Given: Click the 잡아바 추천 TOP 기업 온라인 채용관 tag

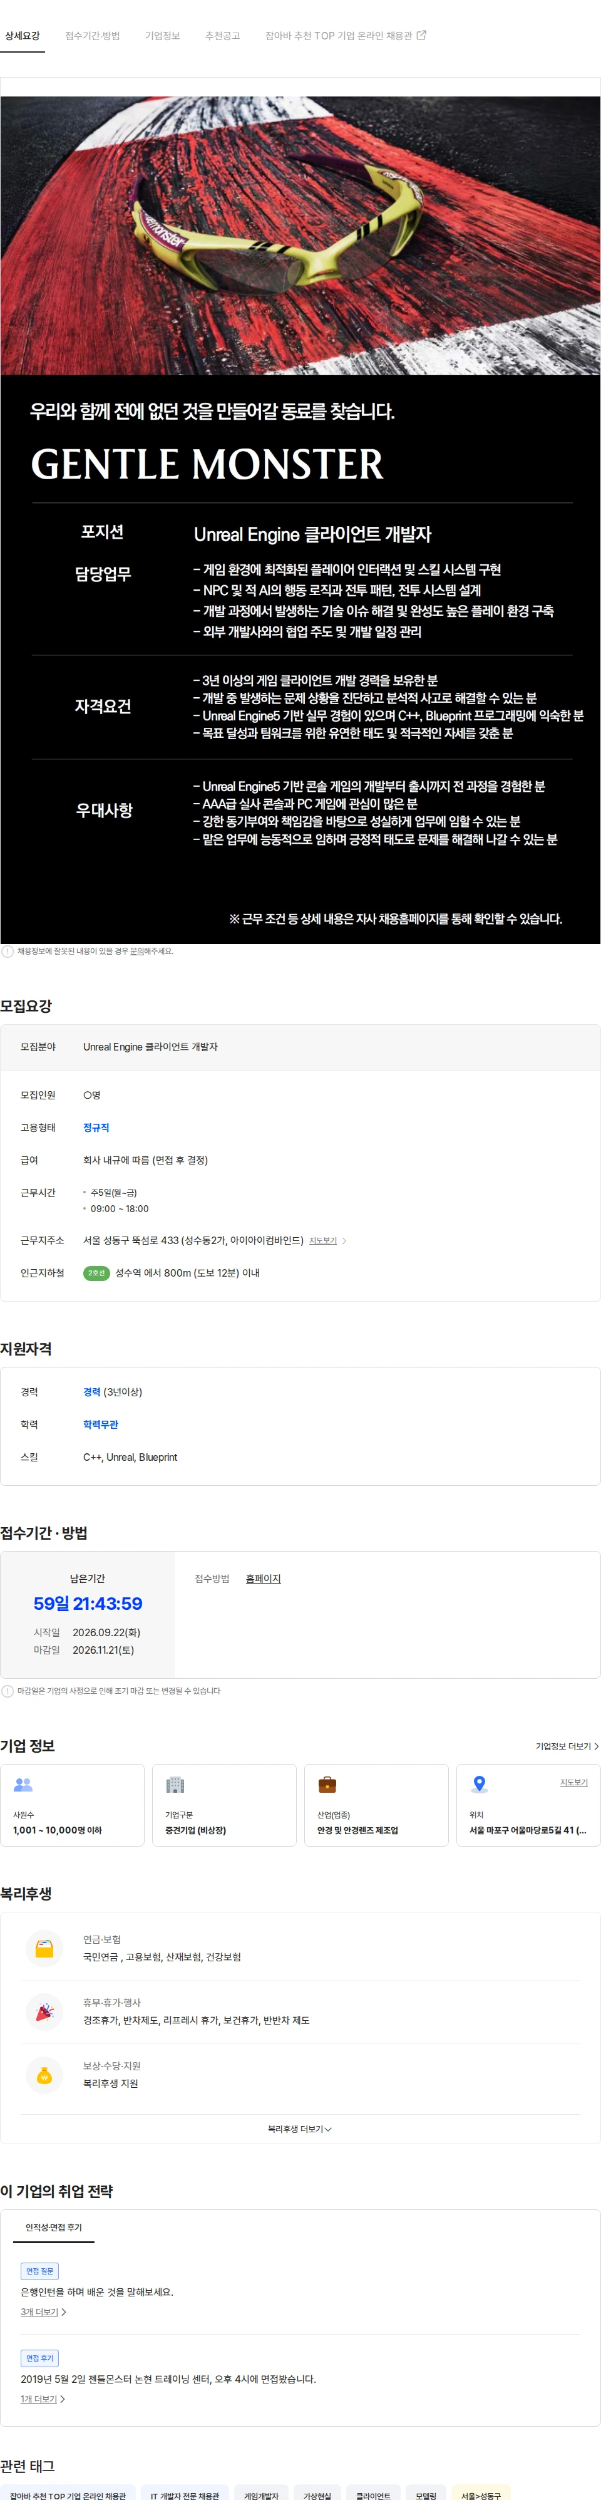Looking at the screenshot, I should pos(68,2493).
